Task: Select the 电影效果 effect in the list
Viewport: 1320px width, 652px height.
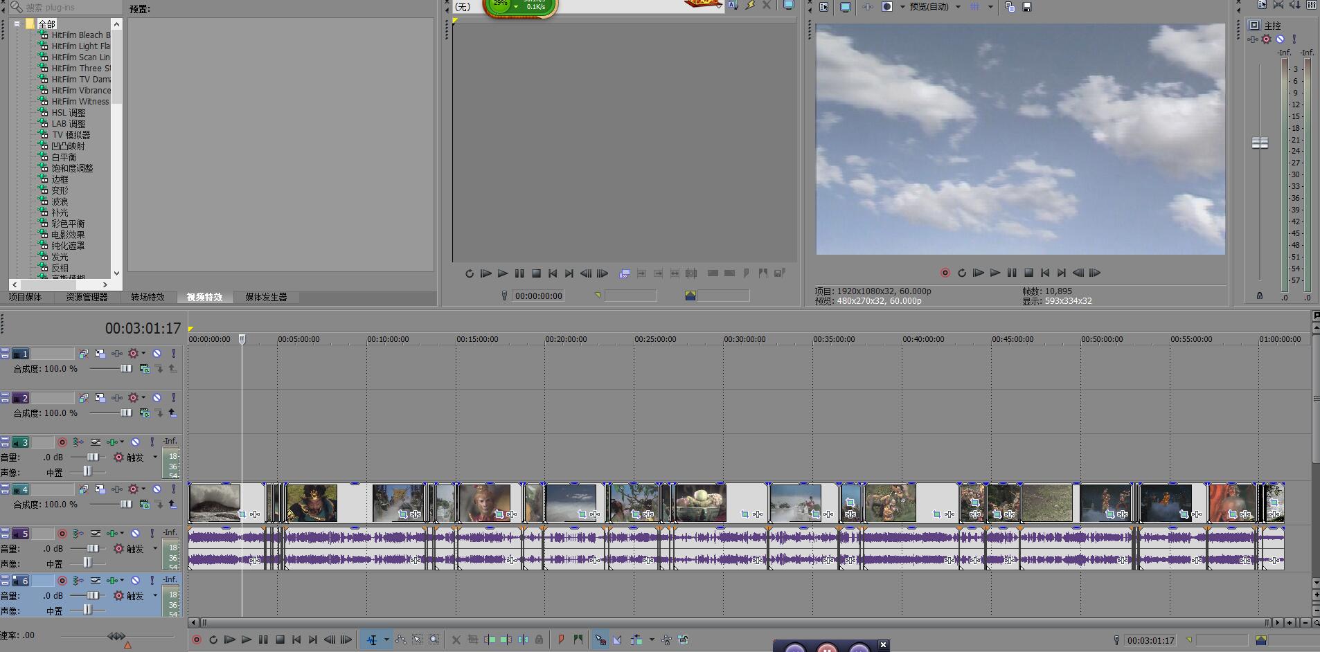Action: click(68, 235)
